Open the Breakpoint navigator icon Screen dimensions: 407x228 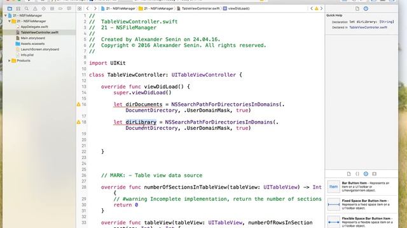60,8
